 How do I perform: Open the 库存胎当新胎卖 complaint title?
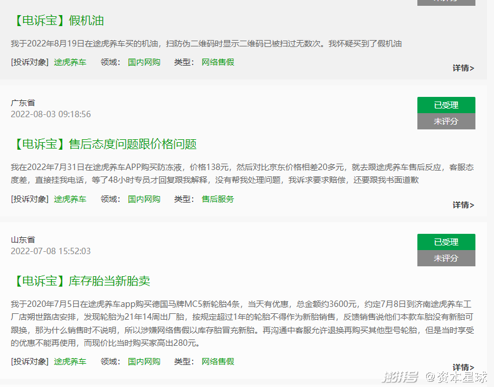pyautogui.click(x=81, y=281)
